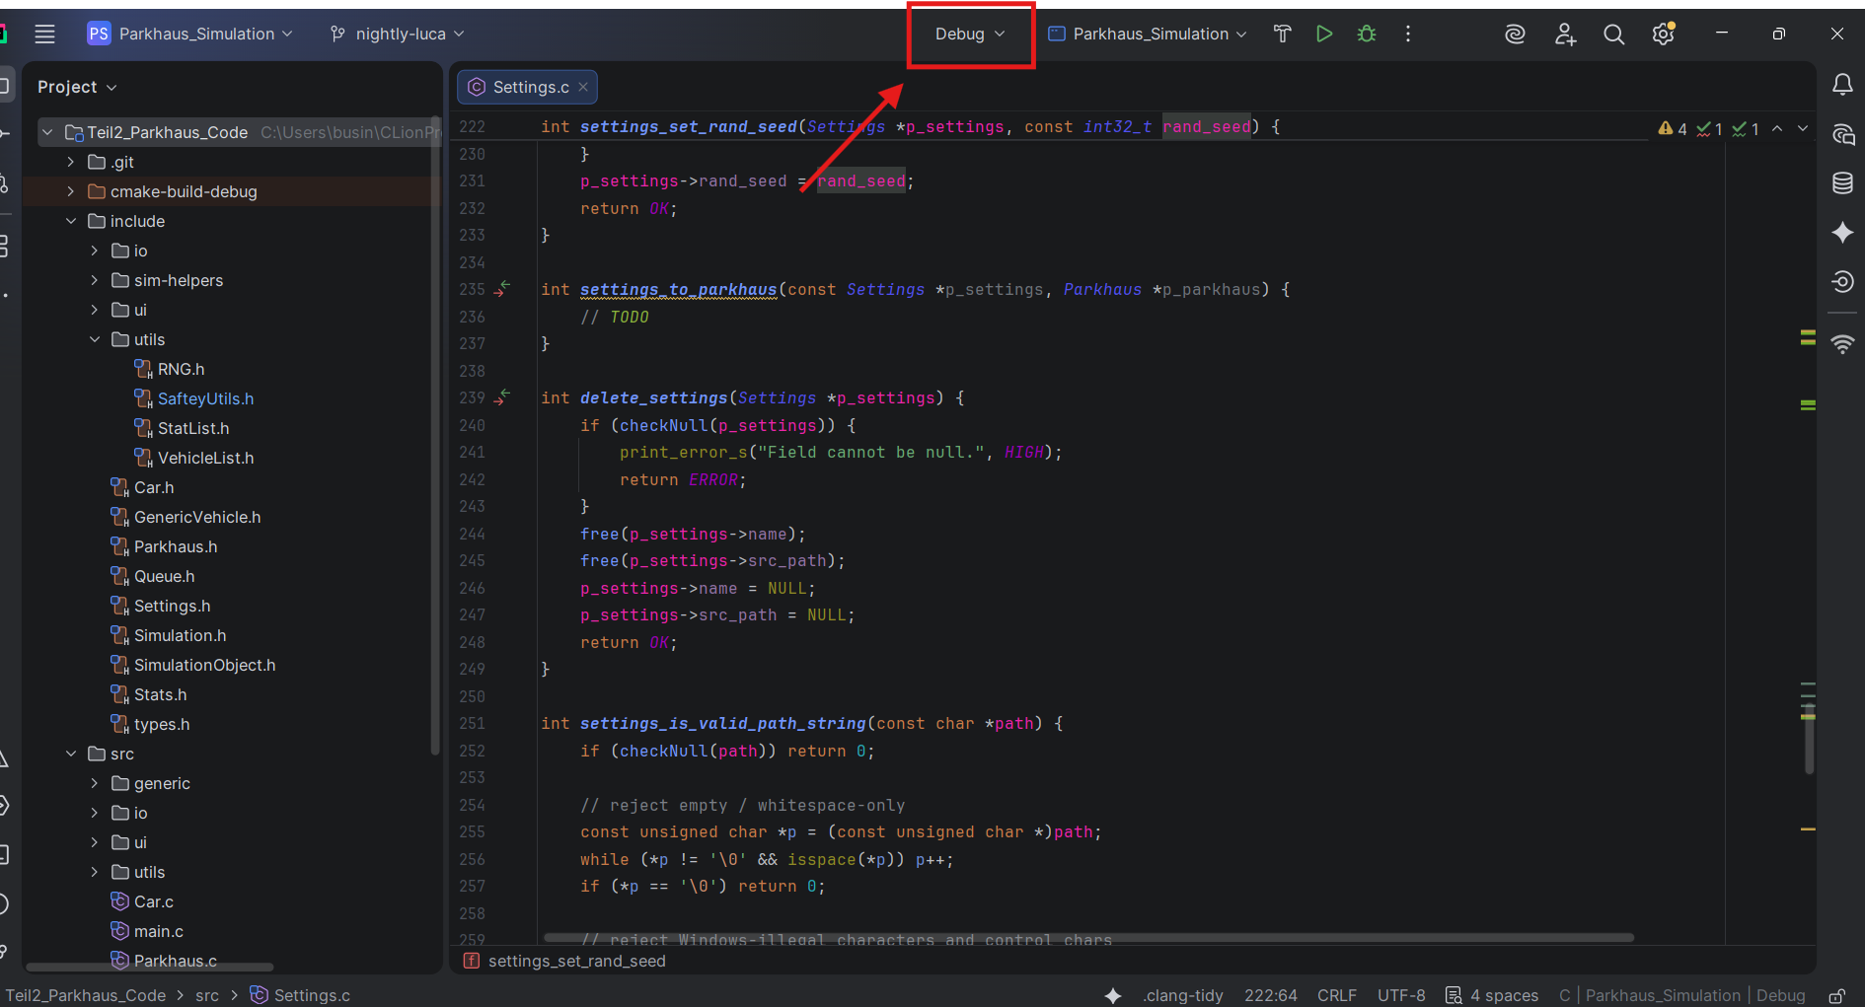Open the 4 spaces indent settings
The height and width of the screenshot is (1007, 1865).
(1492, 995)
